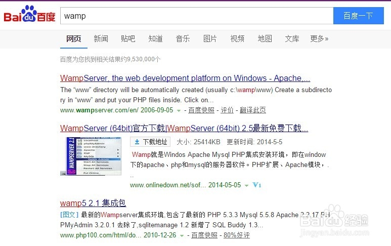Viewport: 391px width, 246px height.
Task: Click the 评价 link
Action: (x=227, y=110)
